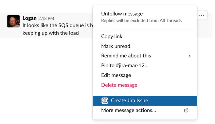The height and width of the screenshot is (124, 215).
Task: Click the external link icon for More message actions
Action: tap(186, 110)
